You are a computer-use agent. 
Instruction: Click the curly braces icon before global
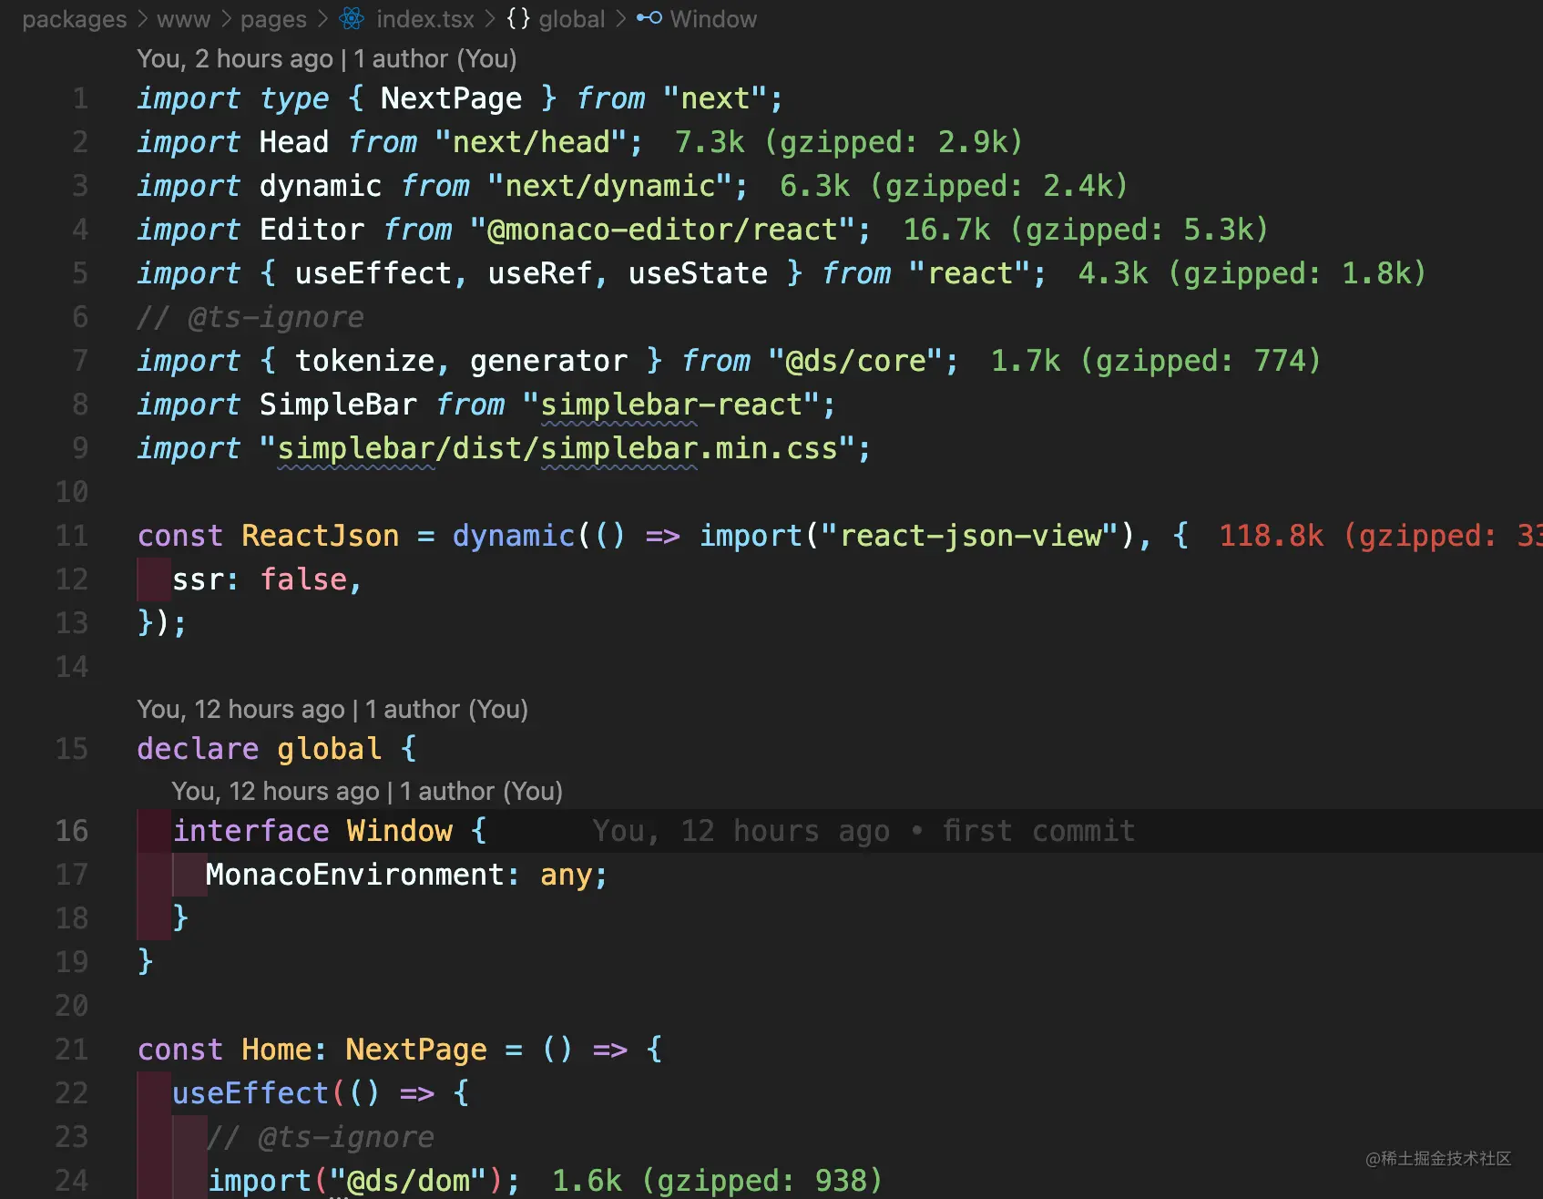517,19
